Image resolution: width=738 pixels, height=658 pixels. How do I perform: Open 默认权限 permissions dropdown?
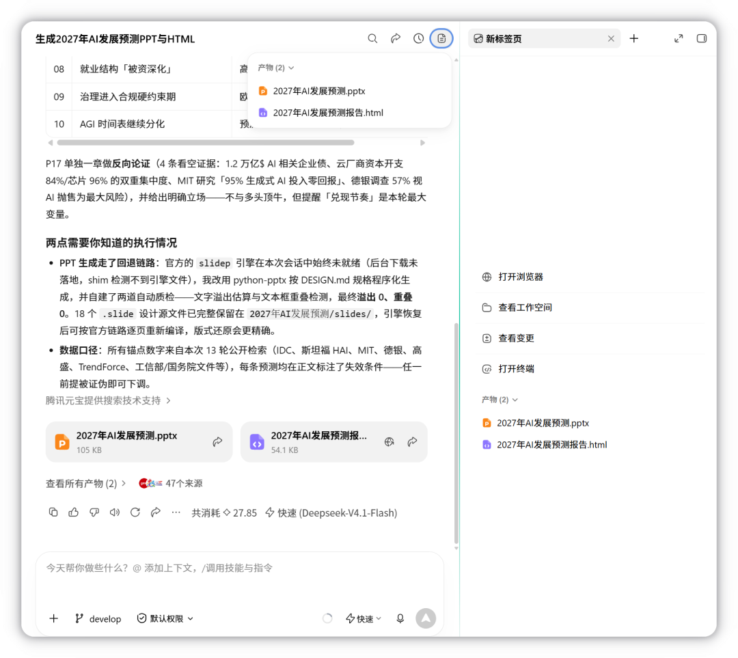165,618
